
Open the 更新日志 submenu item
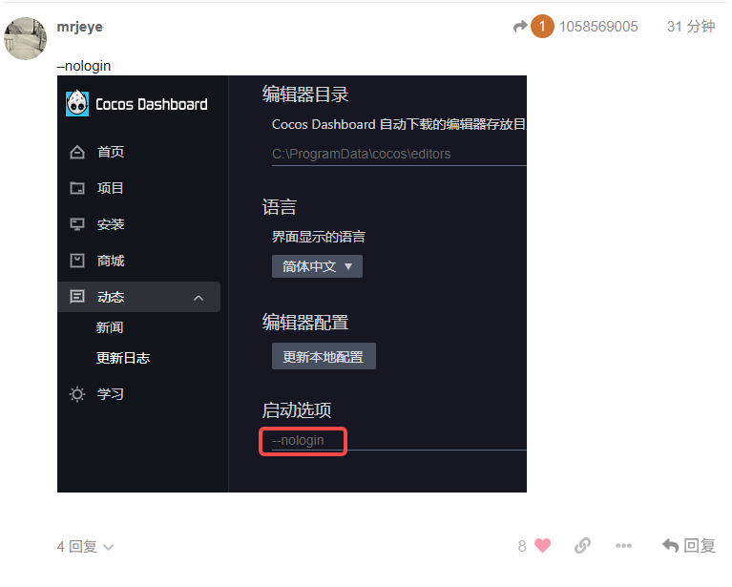[123, 358]
